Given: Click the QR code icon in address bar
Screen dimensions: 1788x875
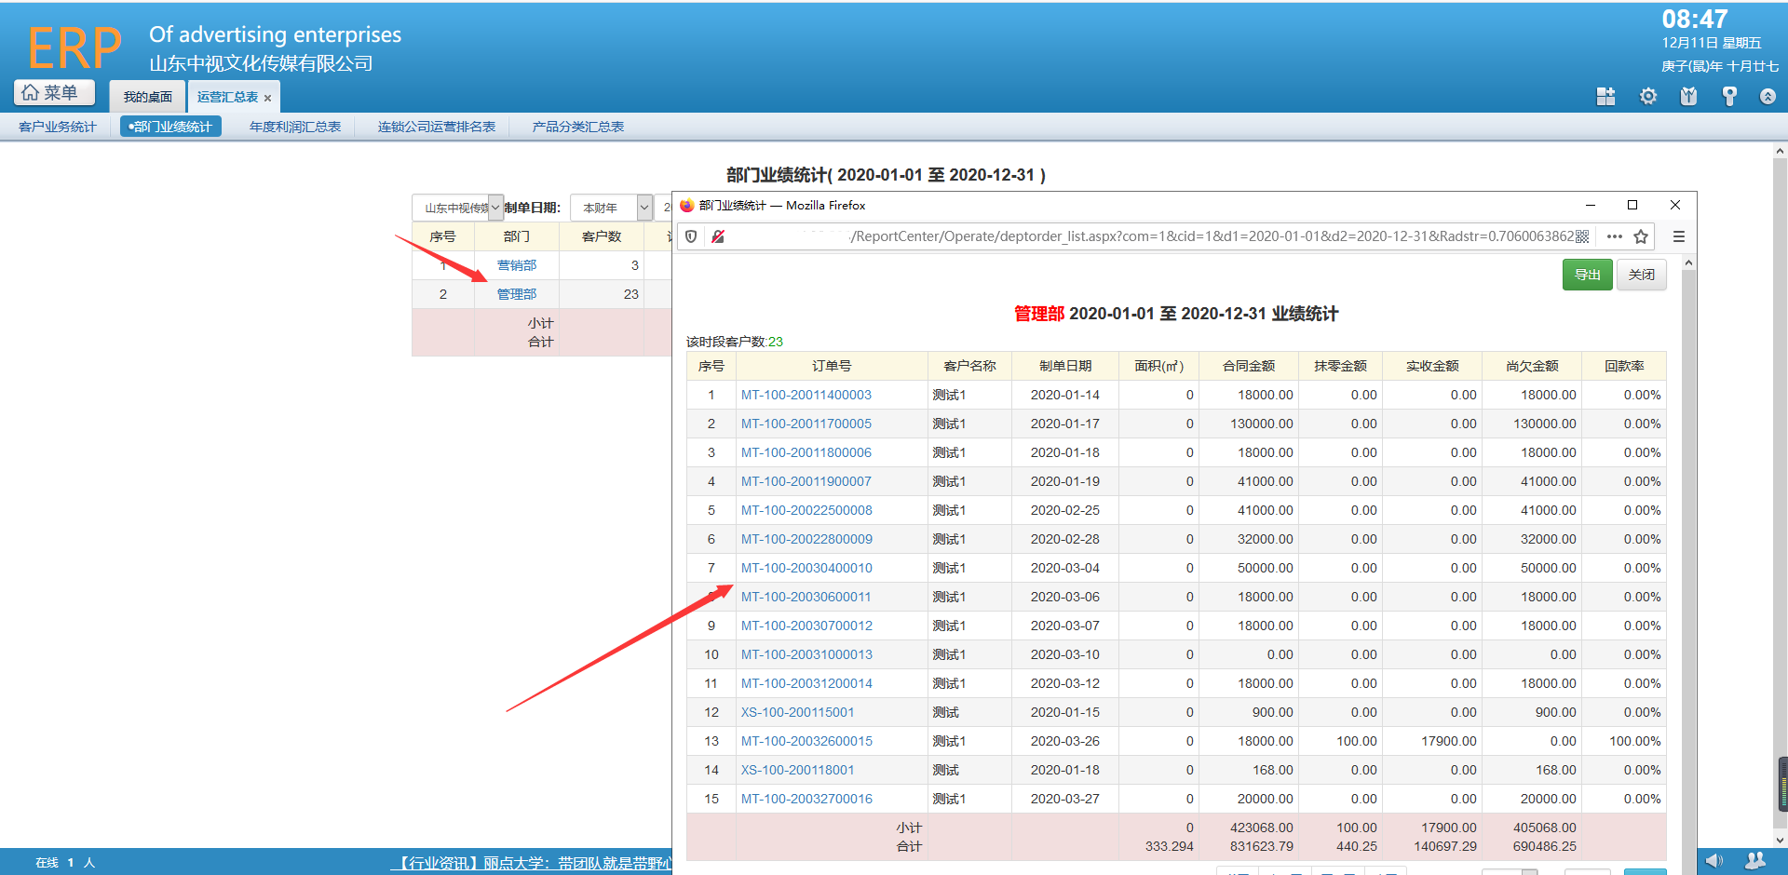Looking at the screenshot, I should [x=1582, y=236].
